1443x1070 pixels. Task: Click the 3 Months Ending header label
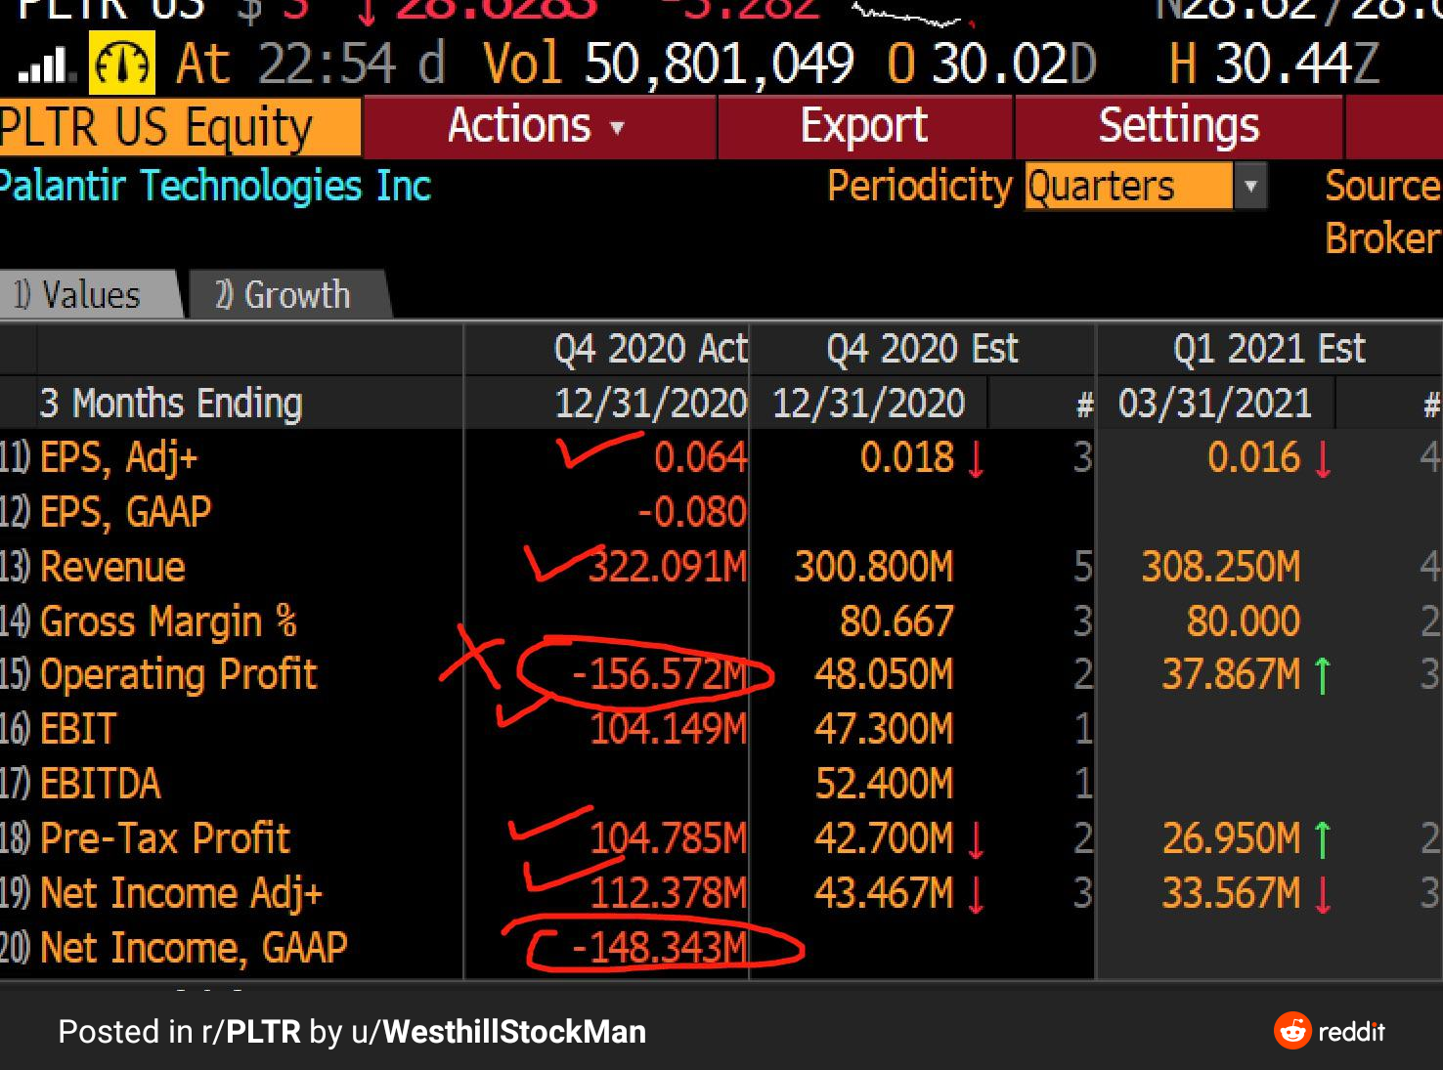pyautogui.click(x=171, y=404)
